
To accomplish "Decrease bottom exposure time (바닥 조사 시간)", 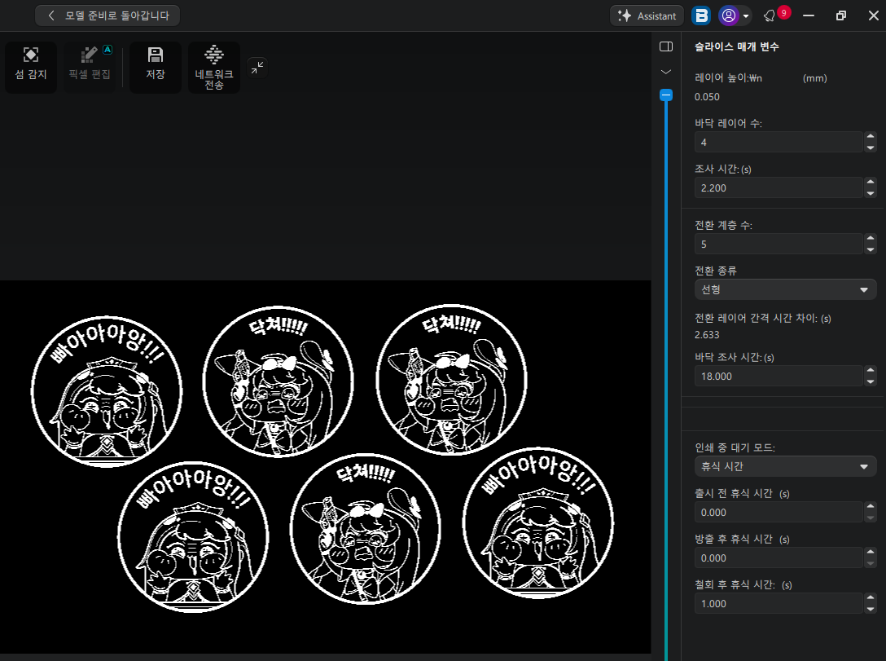I will click(x=871, y=381).
